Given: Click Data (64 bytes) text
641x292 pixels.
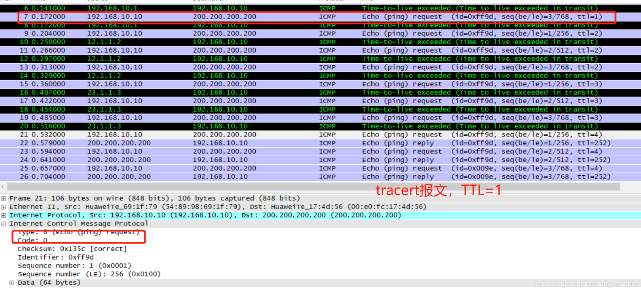Looking at the screenshot, I should point(49,283).
